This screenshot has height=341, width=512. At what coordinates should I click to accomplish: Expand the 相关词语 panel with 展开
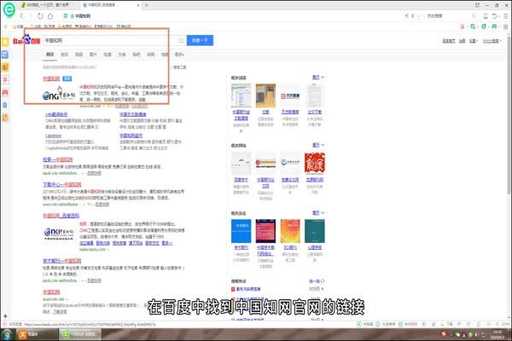tap(318, 78)
